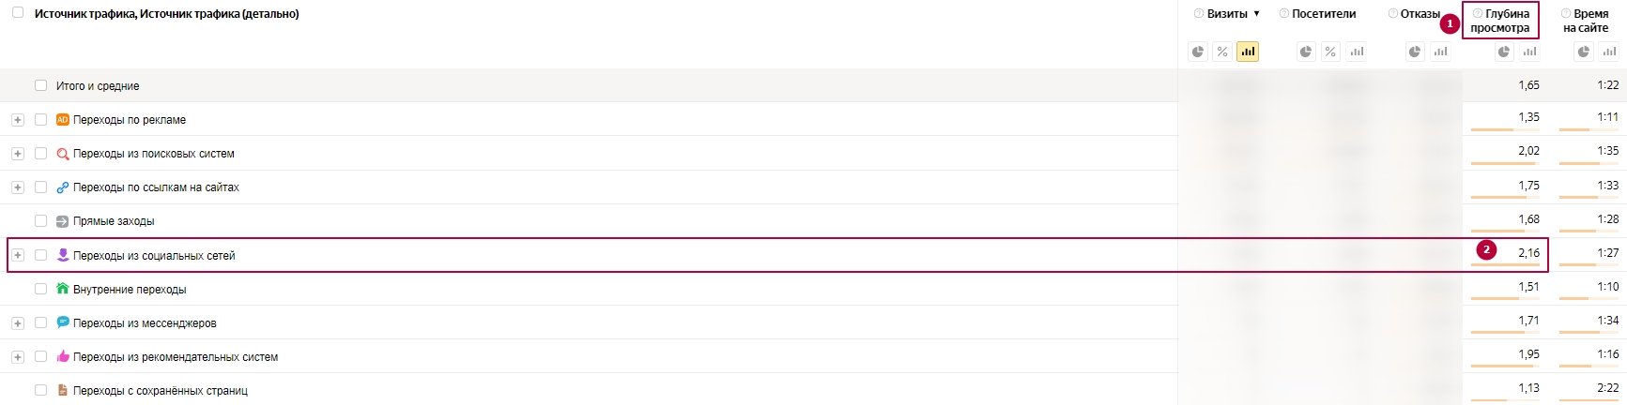The height and width of the screenshot is (405, 1627).
Task: Choose Глубина просмотра column radio
Action: click(1478, 13)
